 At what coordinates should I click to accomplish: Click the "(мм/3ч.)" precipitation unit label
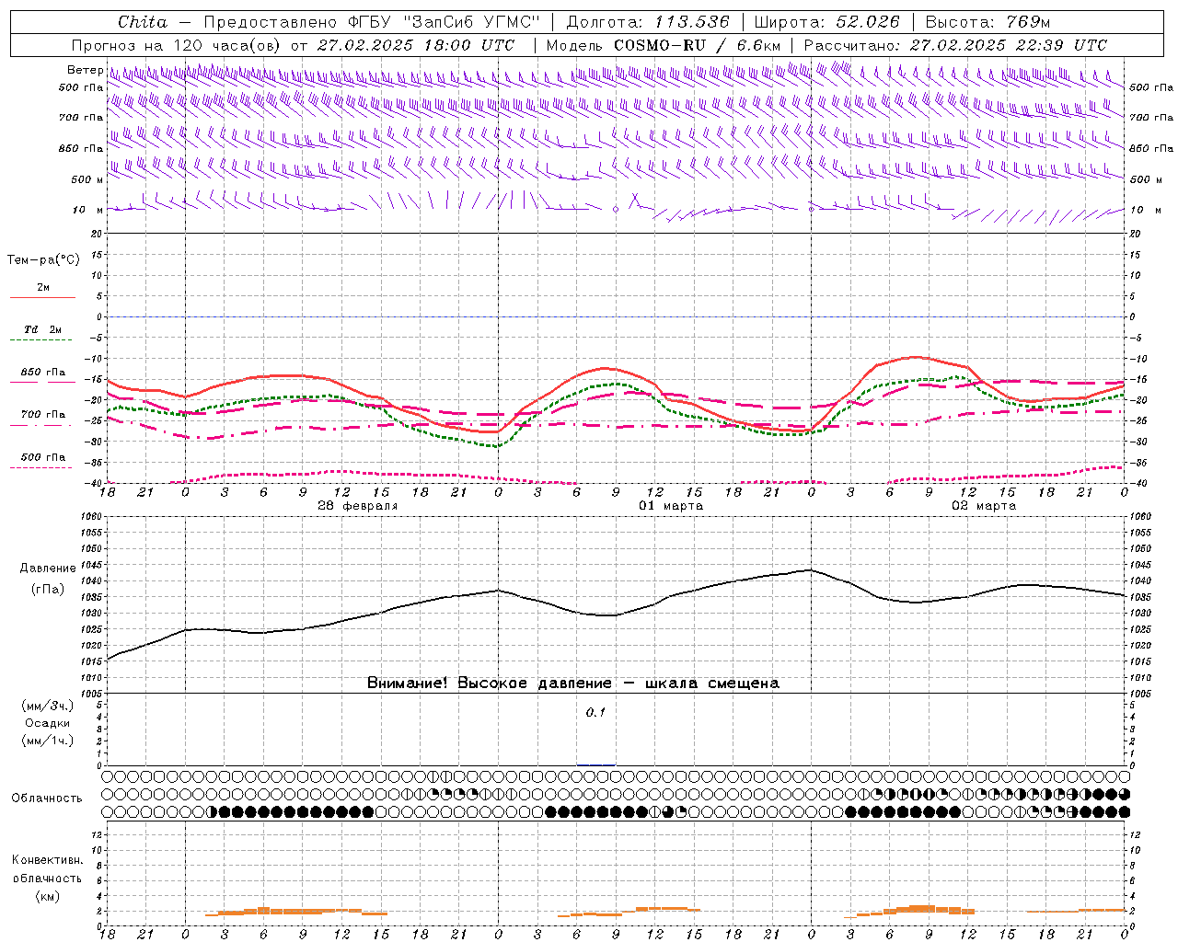(x=48, y=706)
